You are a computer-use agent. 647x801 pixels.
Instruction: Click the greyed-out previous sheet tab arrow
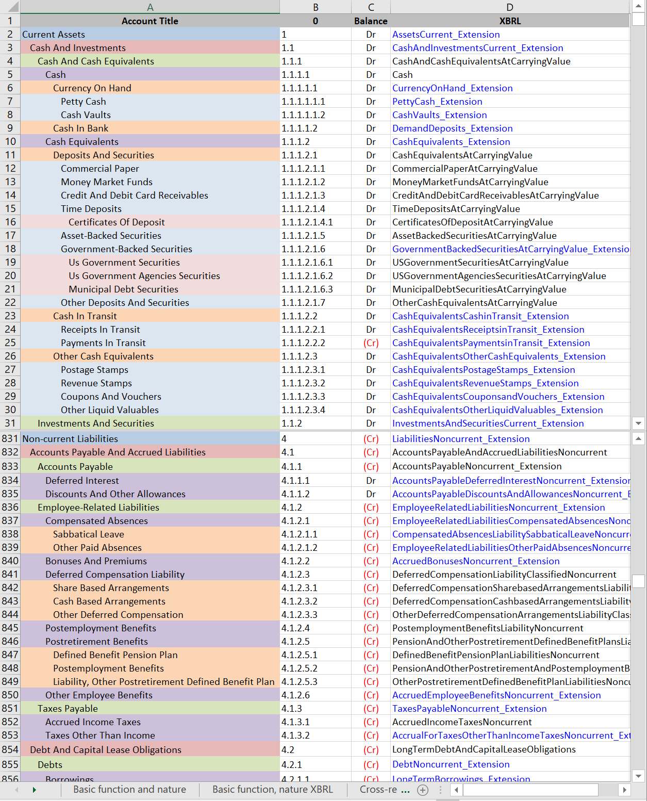[16, 790]
